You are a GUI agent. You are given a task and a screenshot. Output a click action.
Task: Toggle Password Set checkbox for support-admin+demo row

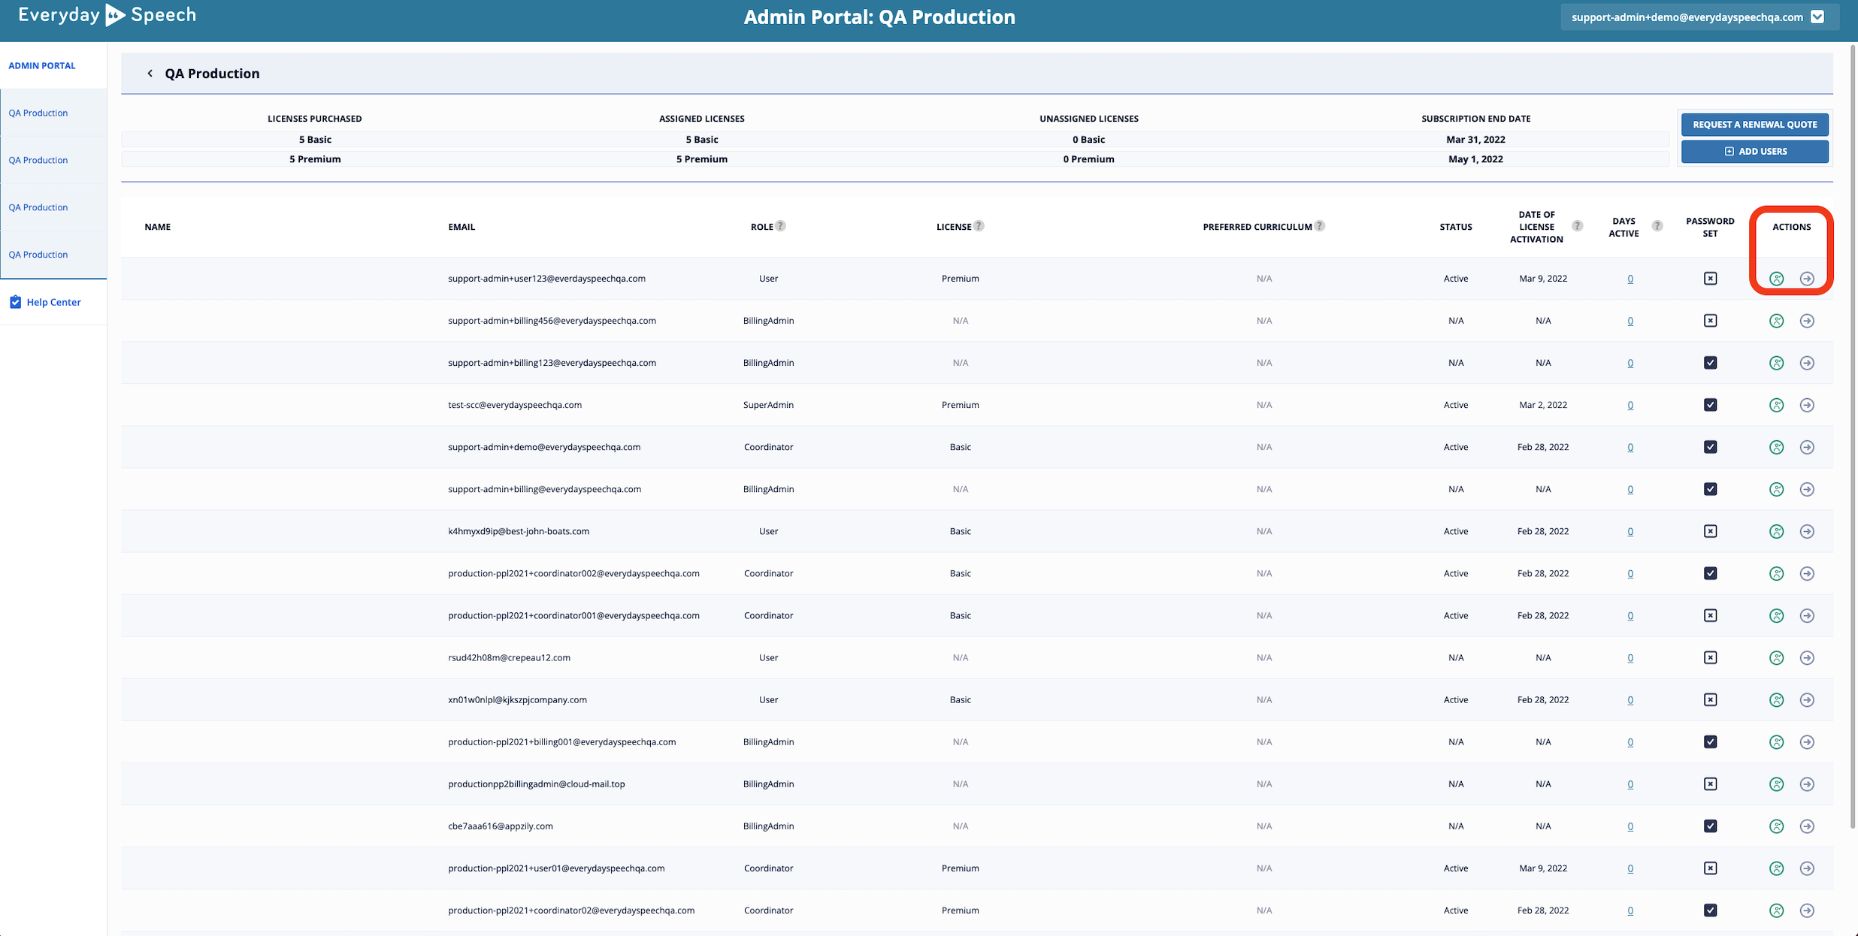click(1710, 447)
